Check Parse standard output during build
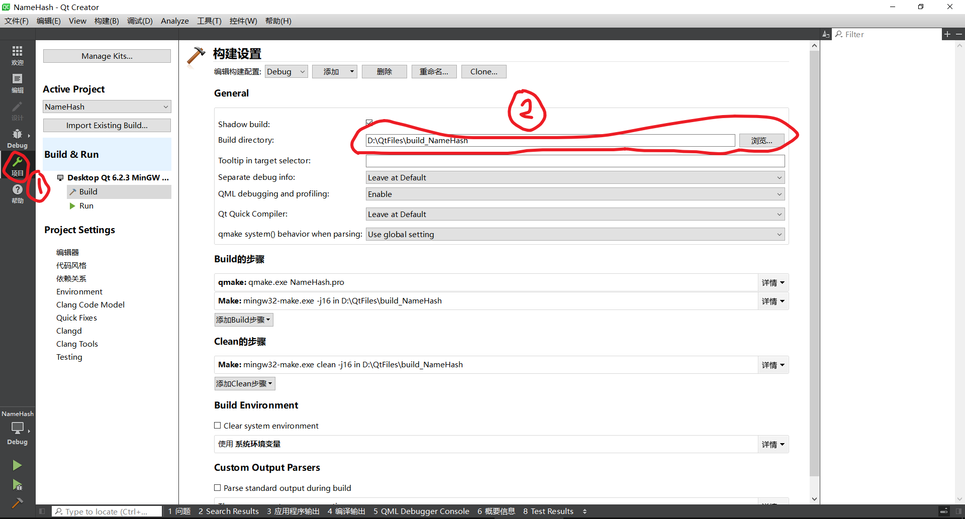Viewport: 965px width, 519px height. (x=218, y=487)
